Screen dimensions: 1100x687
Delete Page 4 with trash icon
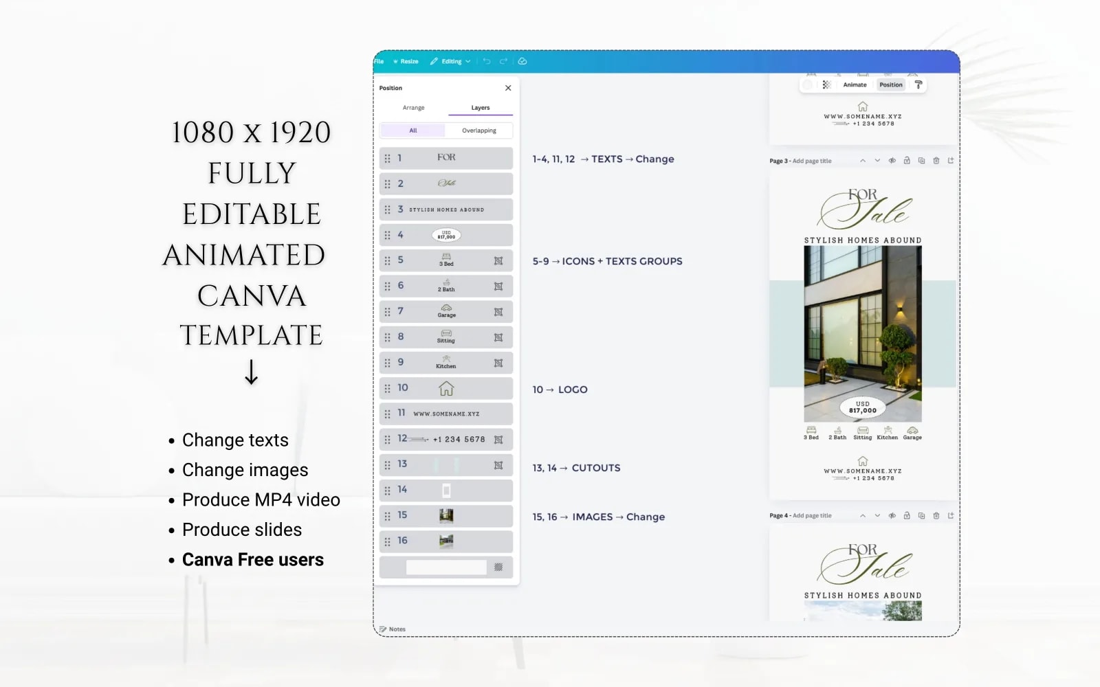pyautogui.click(x=936, y=515)
